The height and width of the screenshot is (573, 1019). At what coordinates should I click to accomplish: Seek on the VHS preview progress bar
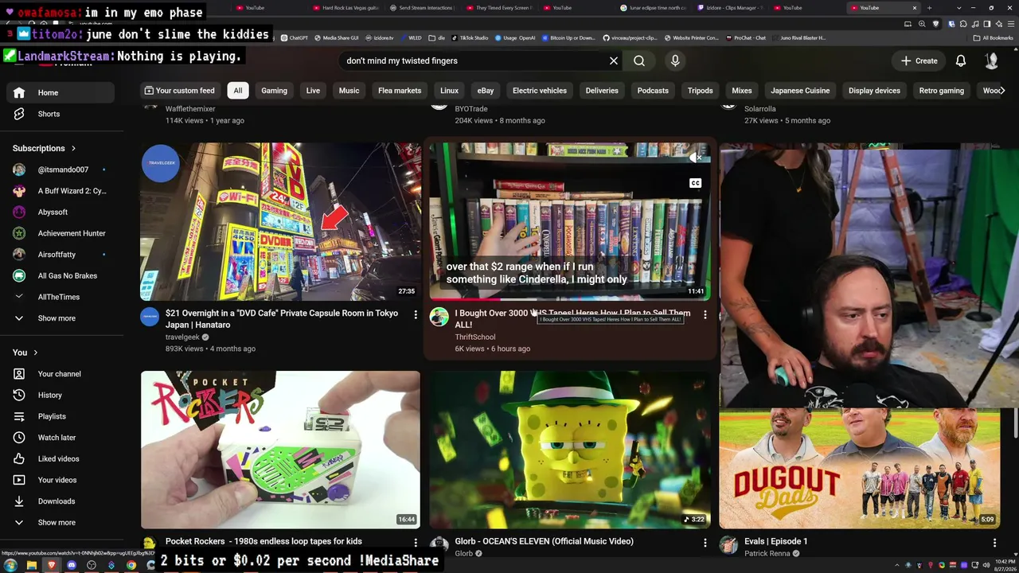(570, 299)
